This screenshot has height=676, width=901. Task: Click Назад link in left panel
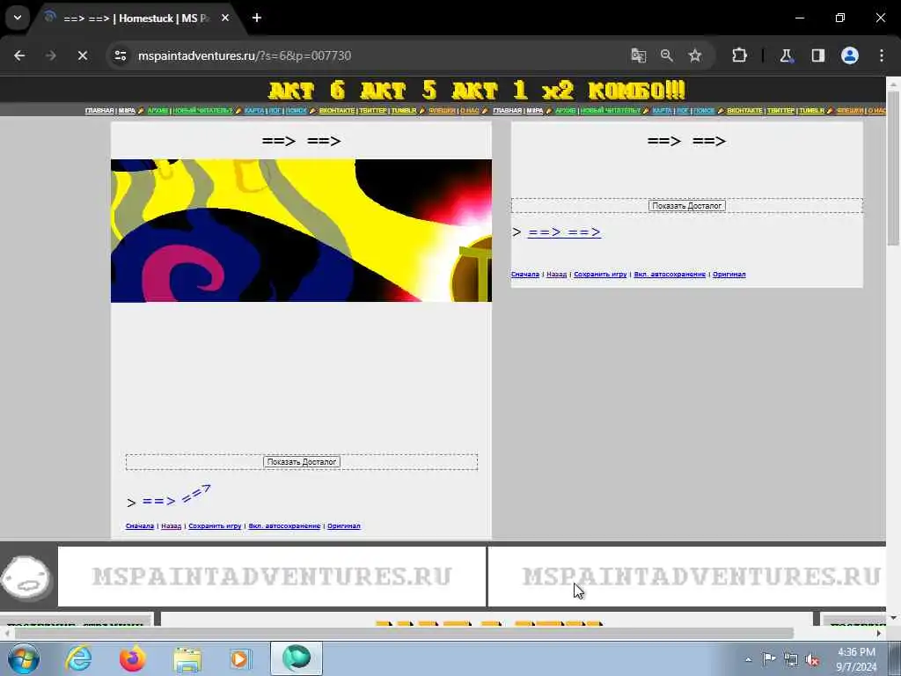click(x=172, y=526)
